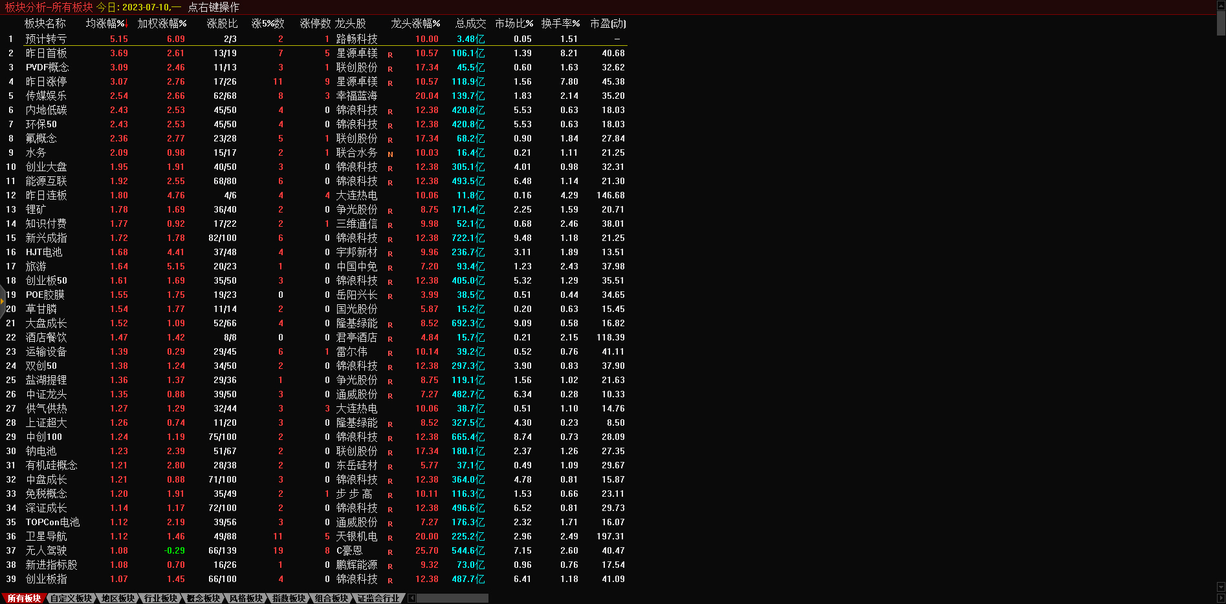1226x604 pixels.
Task: Sort by 加权涨幅% column header
Action: (x=162, y=23)
